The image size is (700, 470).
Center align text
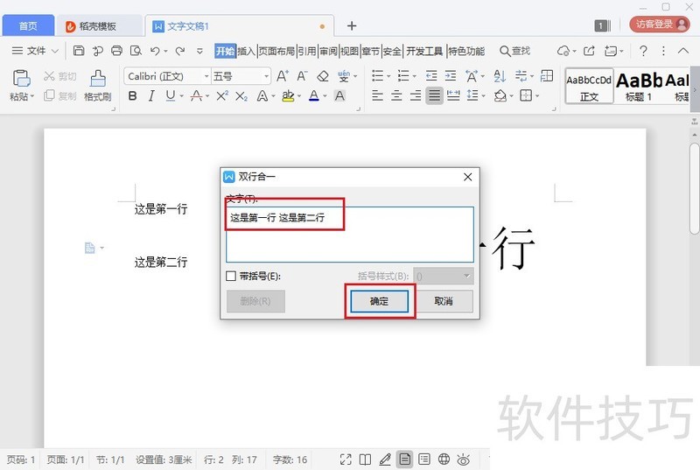396,95
